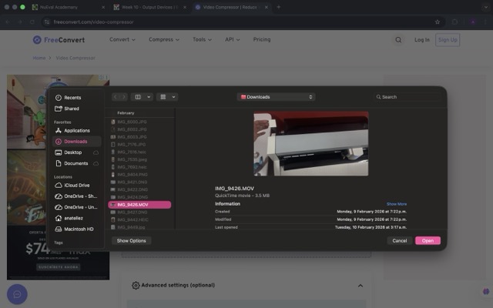Select file IMG_9422.DNG

(x=139, y=190)
